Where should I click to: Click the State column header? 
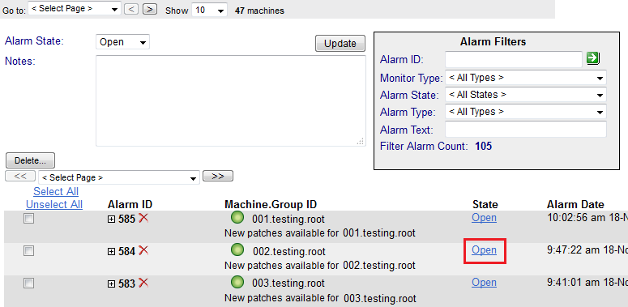485,205
